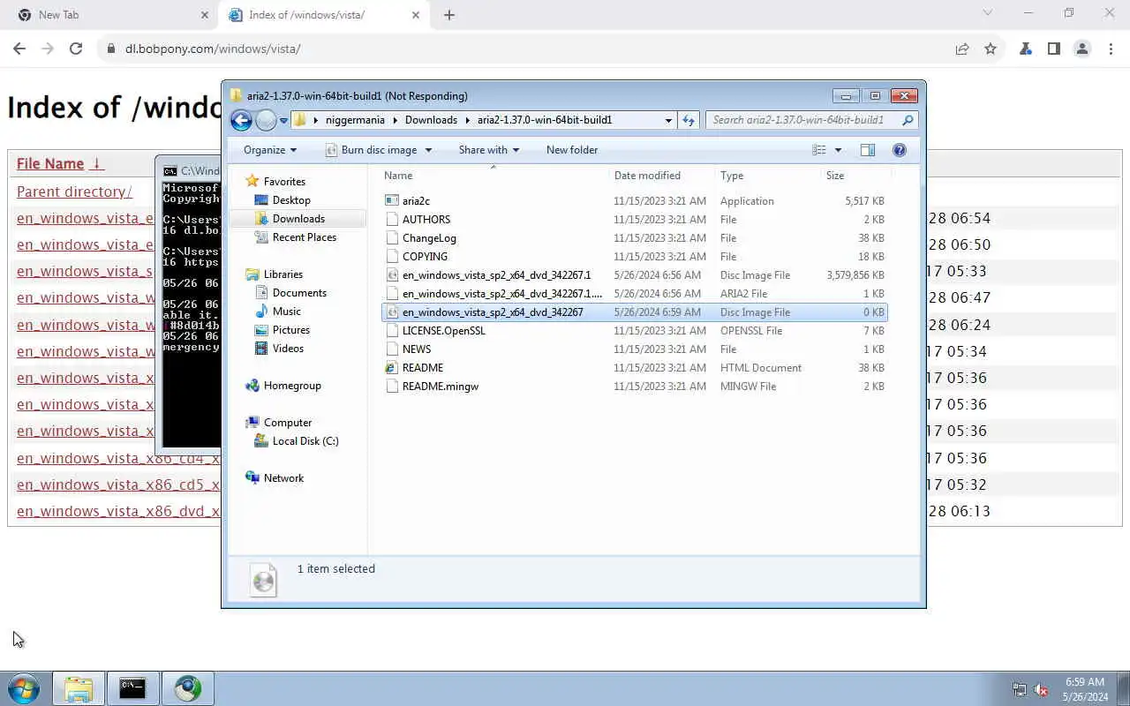Toggle the preview pane icon
This screenshot has width=1130, height=706.
(x=868, y=150)
